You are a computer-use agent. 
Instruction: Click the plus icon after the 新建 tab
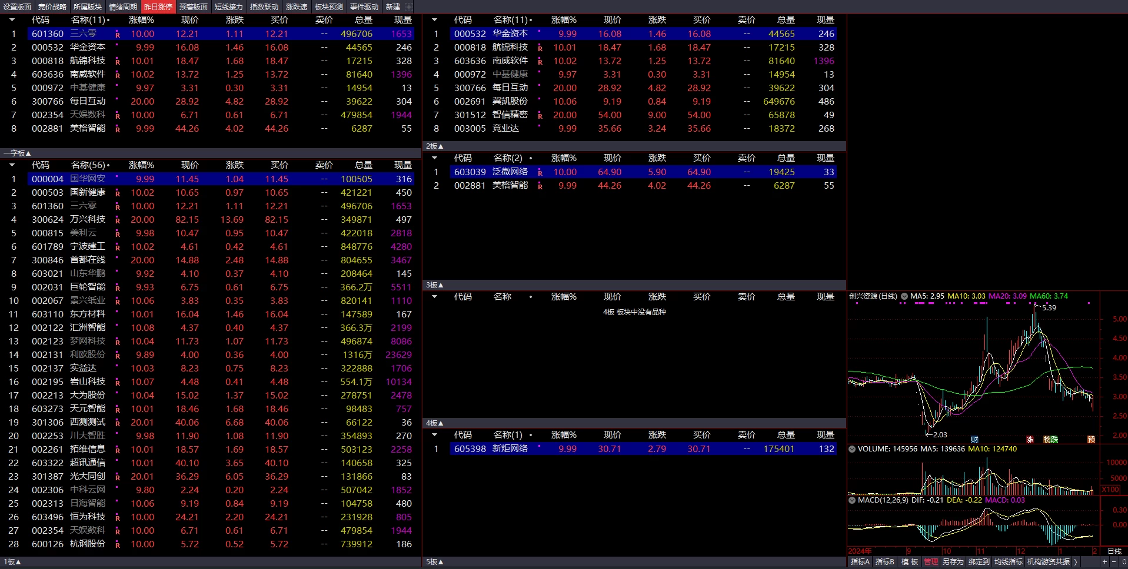point(408,6)
